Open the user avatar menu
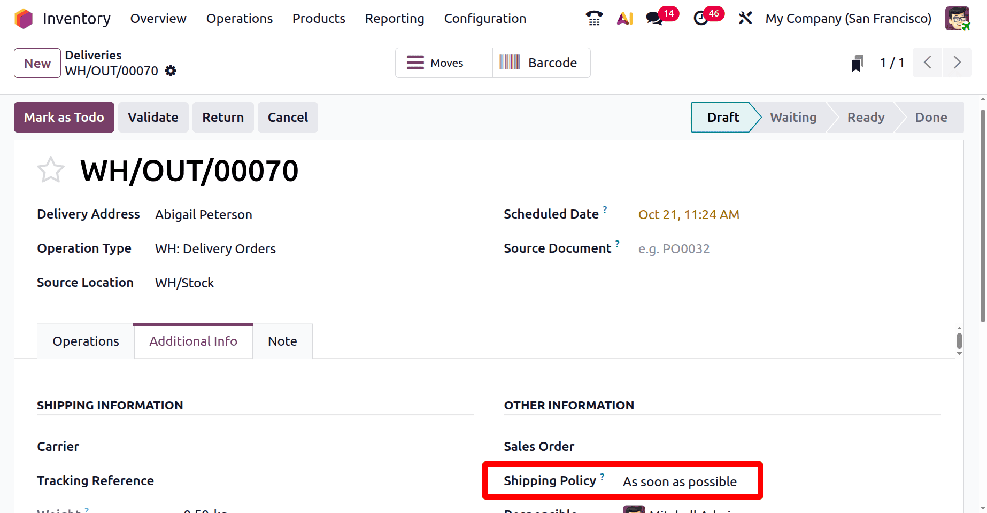987x513 pixels. [x=957, y=19]
